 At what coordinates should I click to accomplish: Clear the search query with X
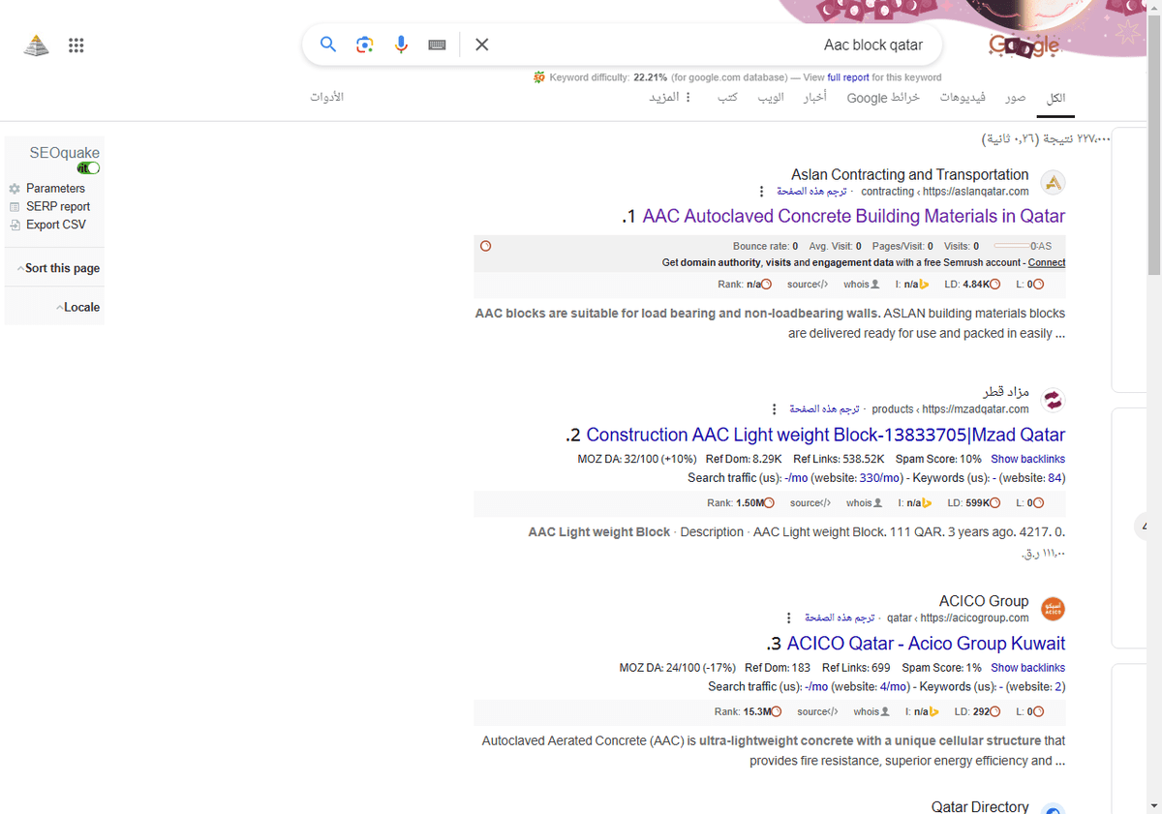(481, 45)
